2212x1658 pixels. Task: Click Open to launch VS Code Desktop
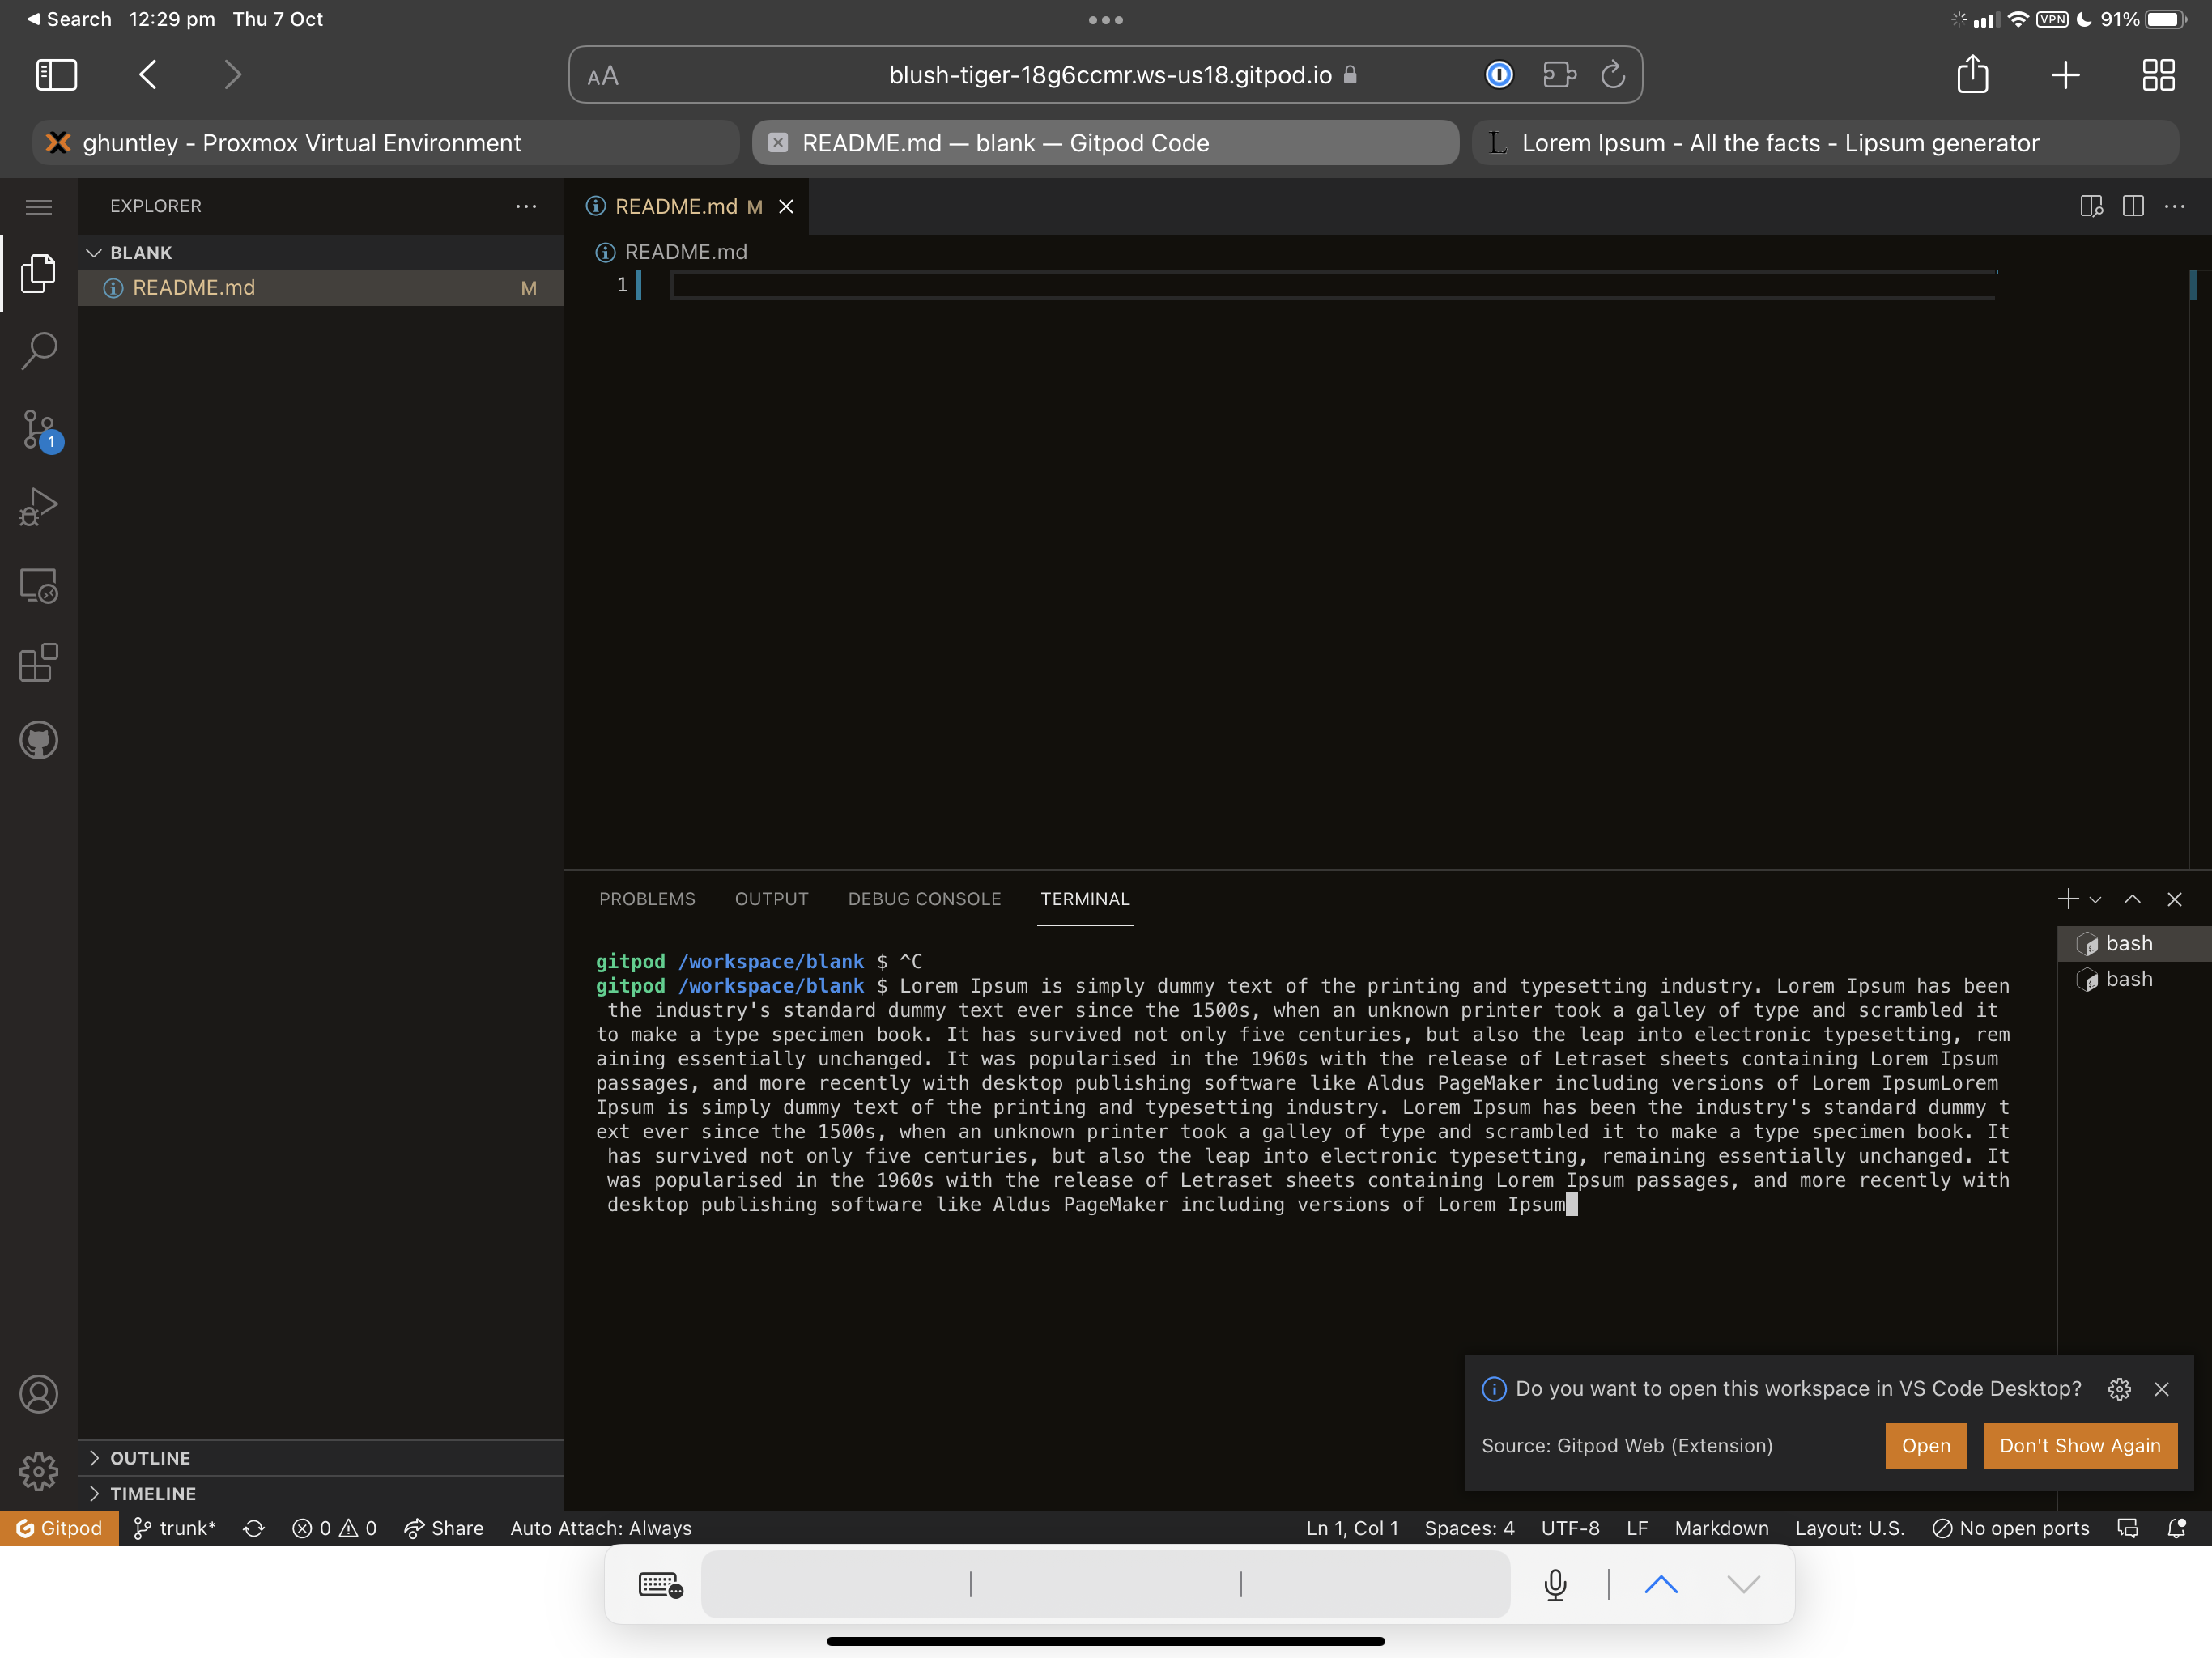coord(1925,1445)
